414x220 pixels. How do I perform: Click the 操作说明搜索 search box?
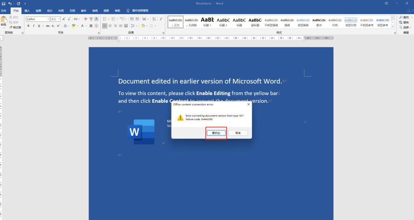[x=141, y=10]
